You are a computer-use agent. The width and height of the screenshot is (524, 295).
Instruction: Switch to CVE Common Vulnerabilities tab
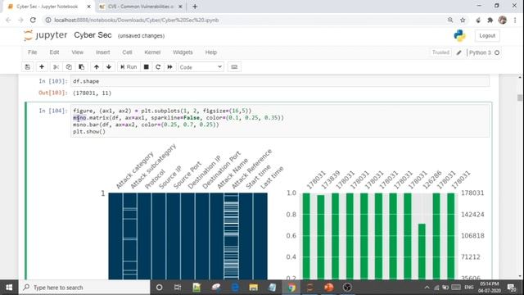tap(140, 7)
